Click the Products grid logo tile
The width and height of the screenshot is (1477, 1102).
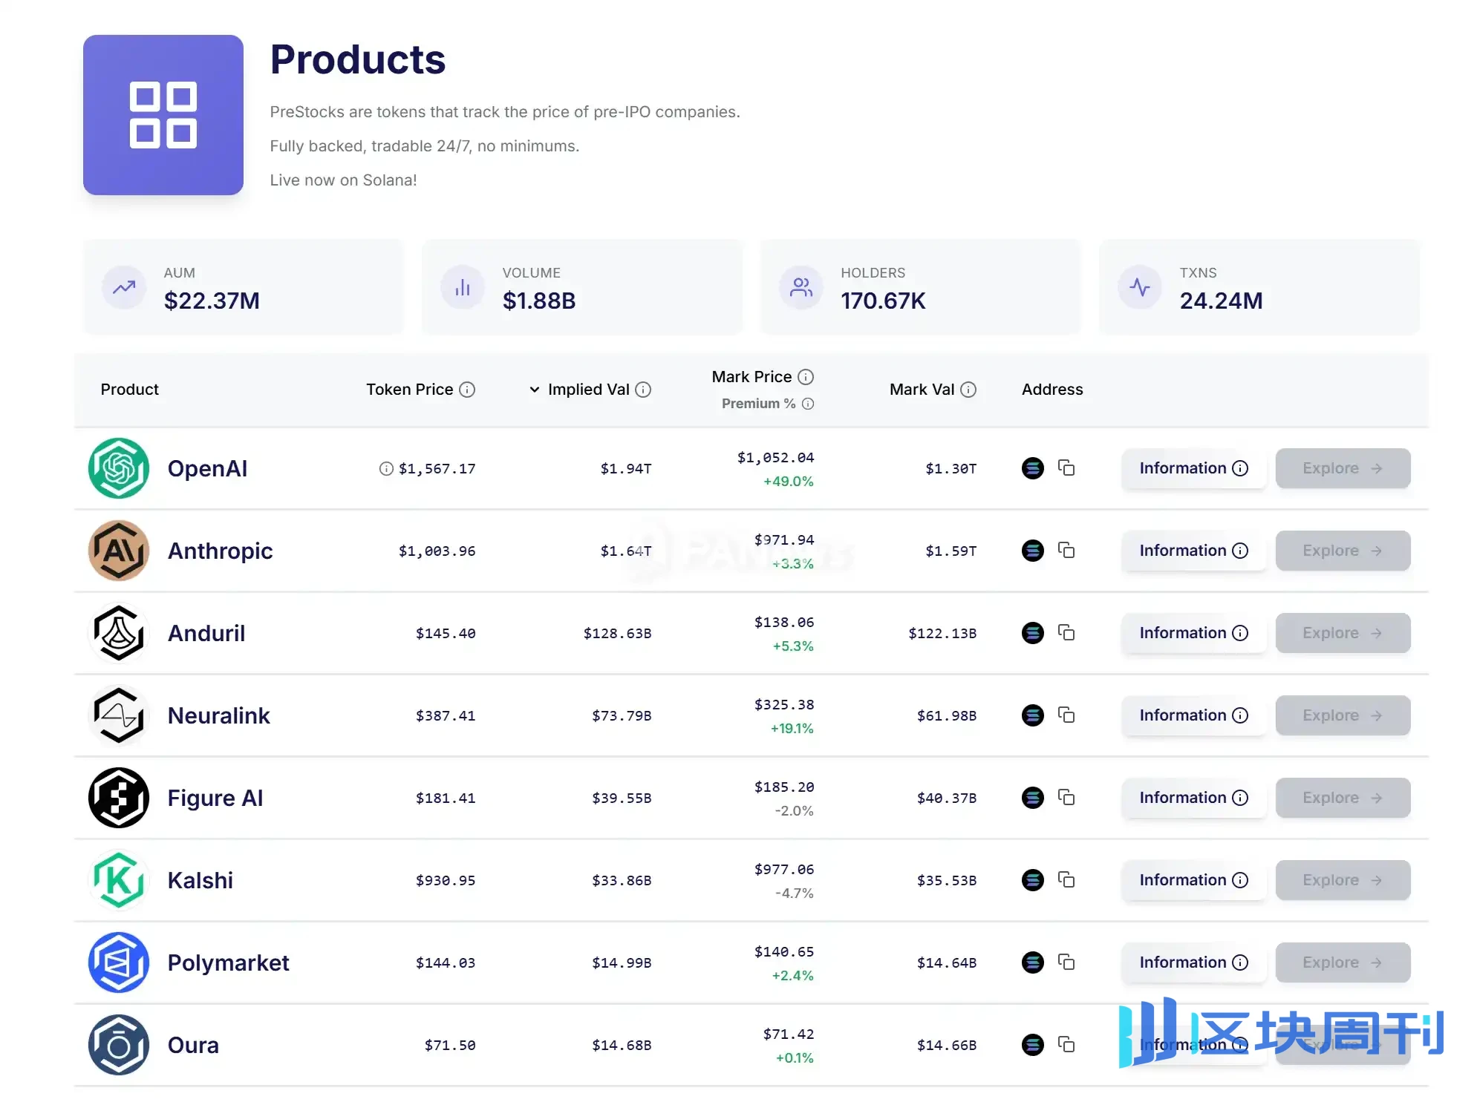(x=163, y=115)
